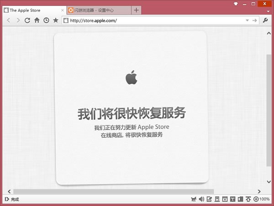
Task: Toggle the ad-block window icon
Action: [225, 199]
